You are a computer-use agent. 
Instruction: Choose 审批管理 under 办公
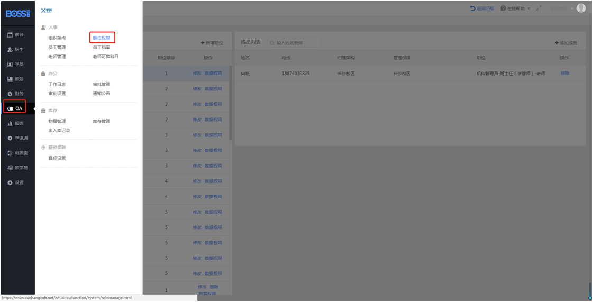(102, 84)
